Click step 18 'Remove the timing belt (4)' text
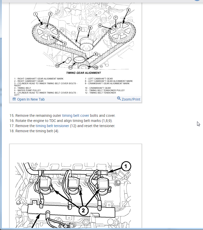This screenshot has height=230, width=203. [34, 131]
